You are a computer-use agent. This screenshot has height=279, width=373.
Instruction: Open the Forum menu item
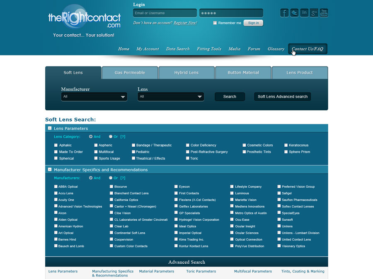click(254, 49)
